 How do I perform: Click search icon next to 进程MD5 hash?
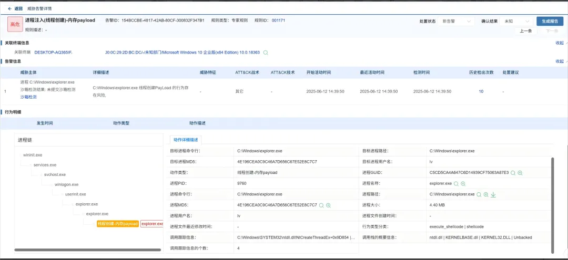pyautogui.click(x=321, y=205)
